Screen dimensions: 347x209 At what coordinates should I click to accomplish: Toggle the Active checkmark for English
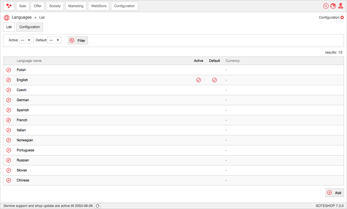pos(199,80)
